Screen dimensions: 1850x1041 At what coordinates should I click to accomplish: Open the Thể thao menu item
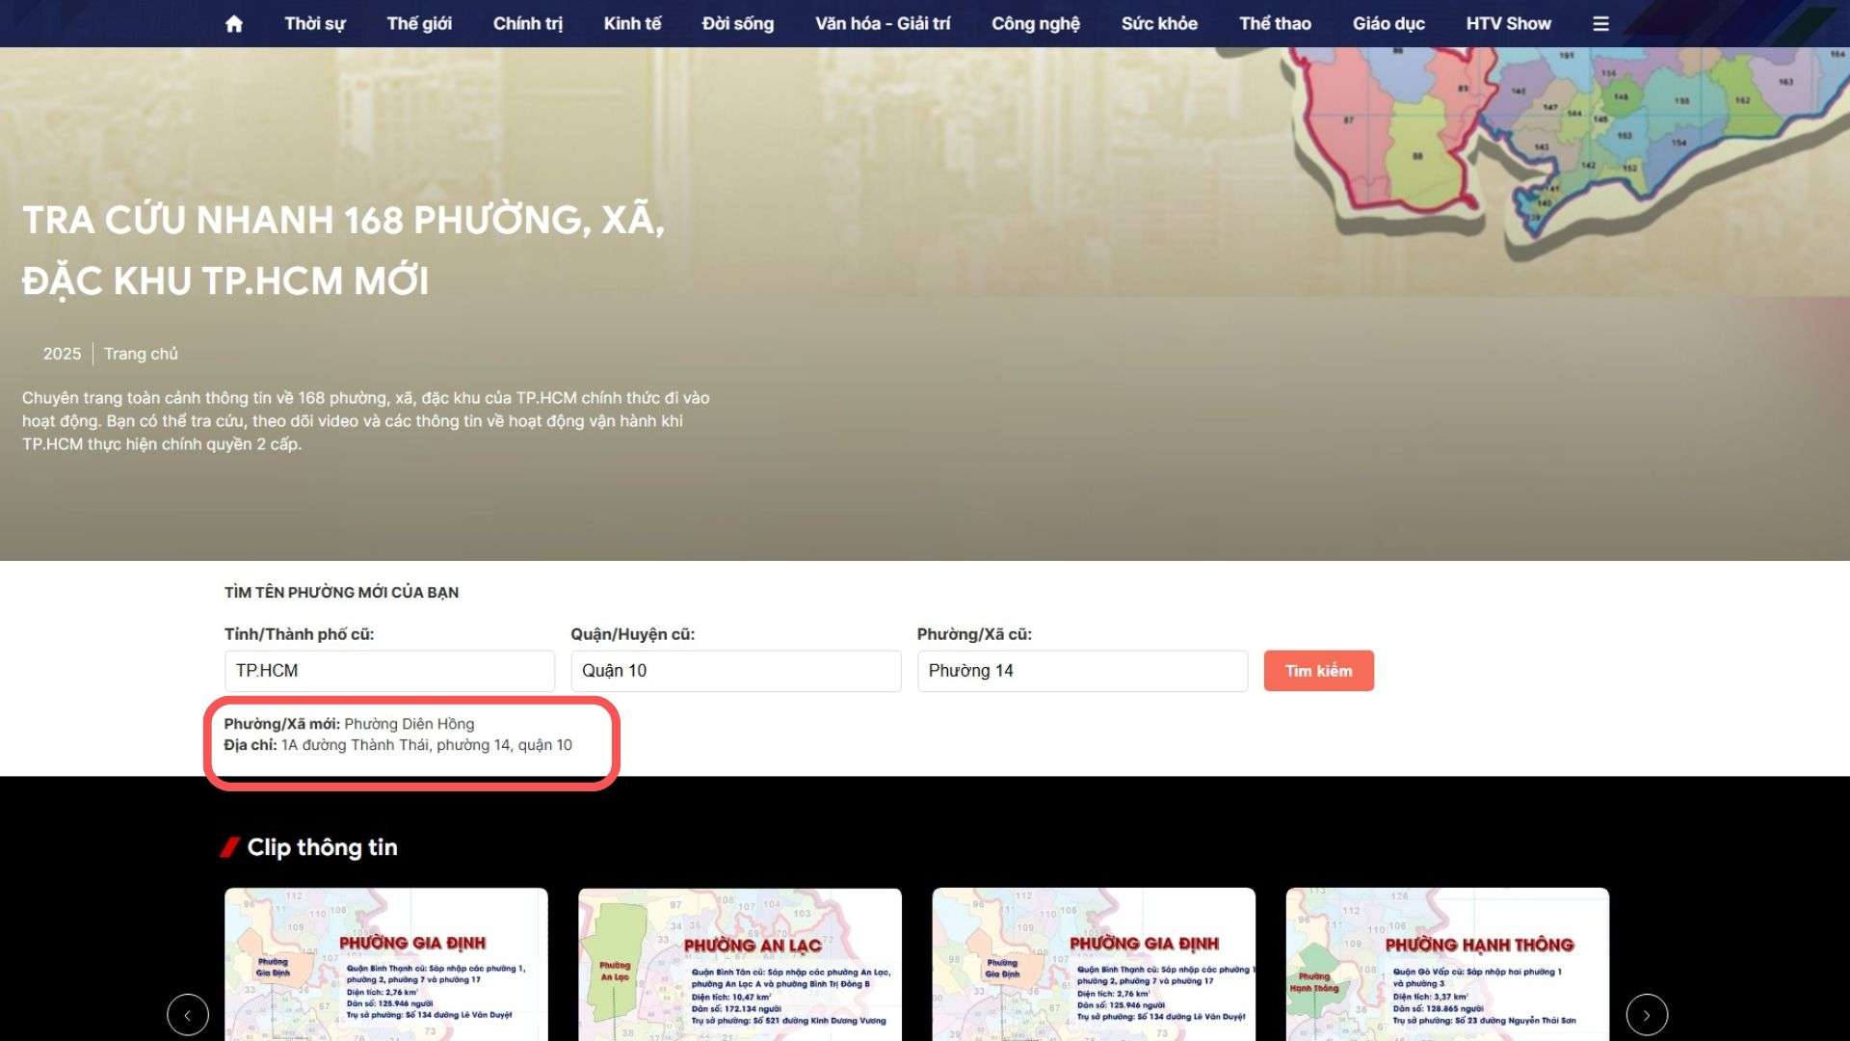[1275, 24]
